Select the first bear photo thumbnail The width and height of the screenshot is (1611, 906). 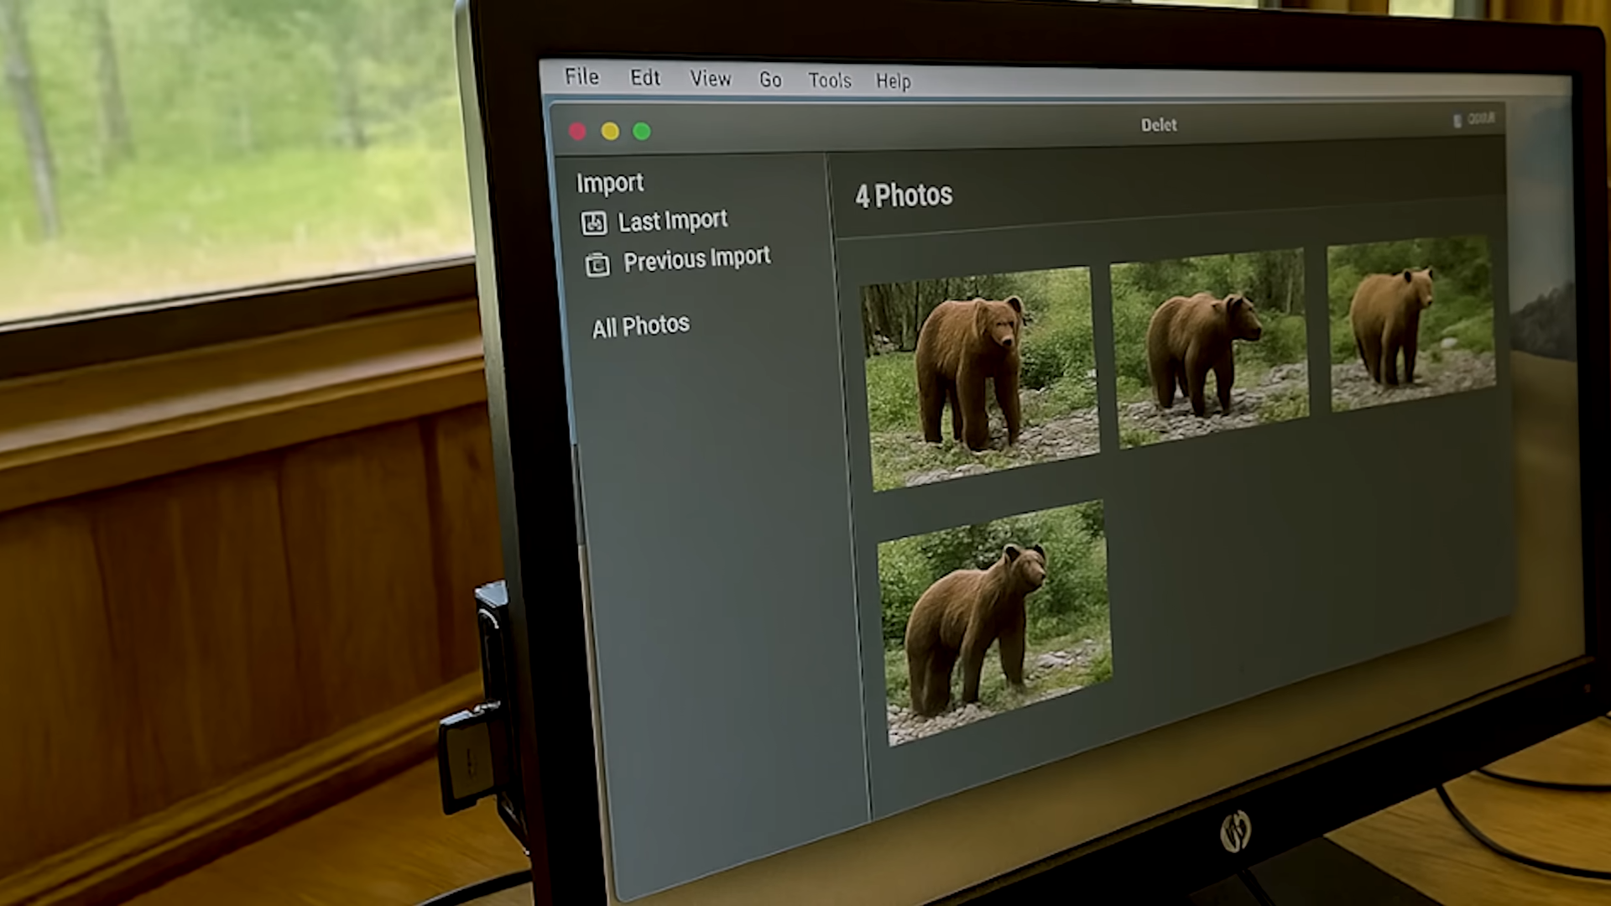(980, 377)
